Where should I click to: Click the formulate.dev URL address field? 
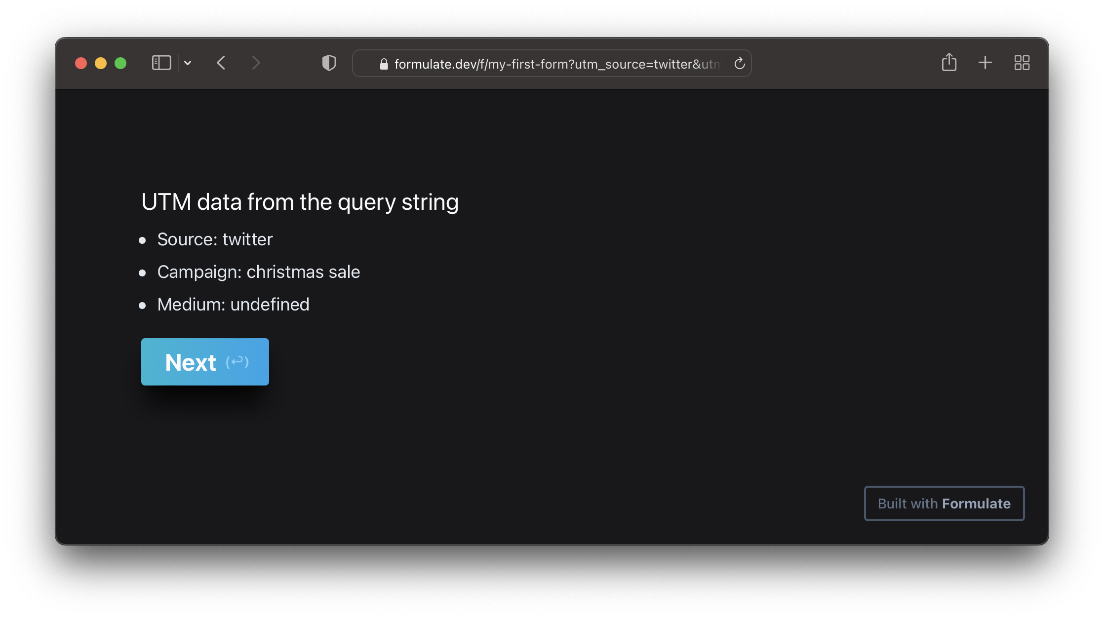556,64
